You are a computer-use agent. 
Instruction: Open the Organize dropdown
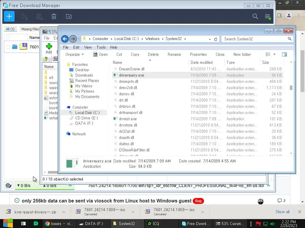tap(75, 55)
